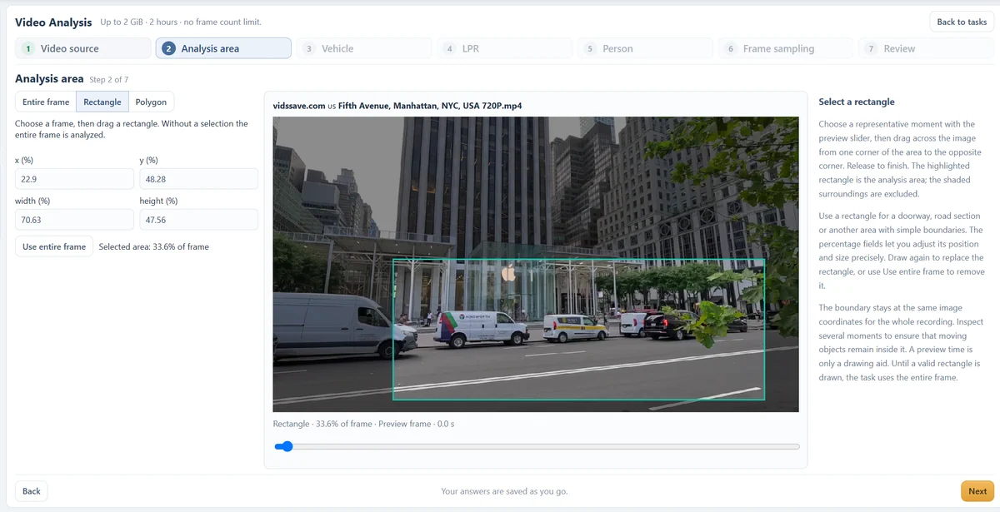Click the y (%) input field
This screenshot has height=512, width=1000.
coord(198,179)
